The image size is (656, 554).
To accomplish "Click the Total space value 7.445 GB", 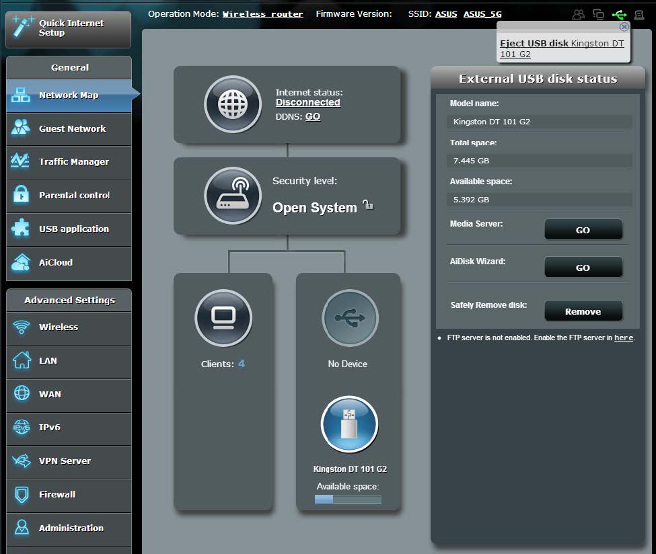I will pyautogui.click(x=540, y=161).
